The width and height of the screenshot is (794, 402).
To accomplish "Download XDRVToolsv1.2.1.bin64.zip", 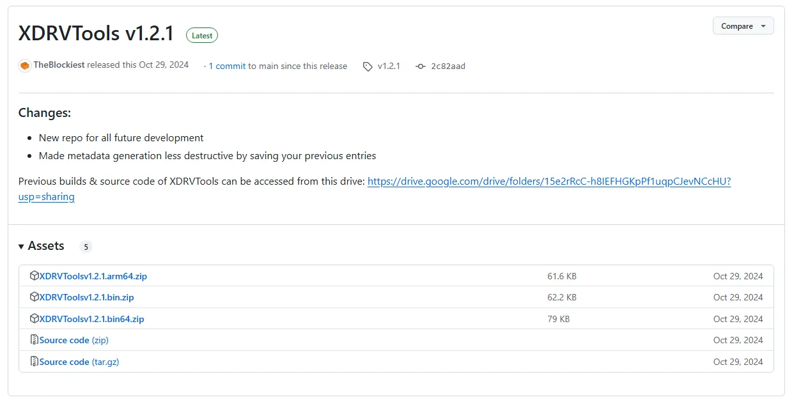I will pyautogui.click(x=92, y=319).
